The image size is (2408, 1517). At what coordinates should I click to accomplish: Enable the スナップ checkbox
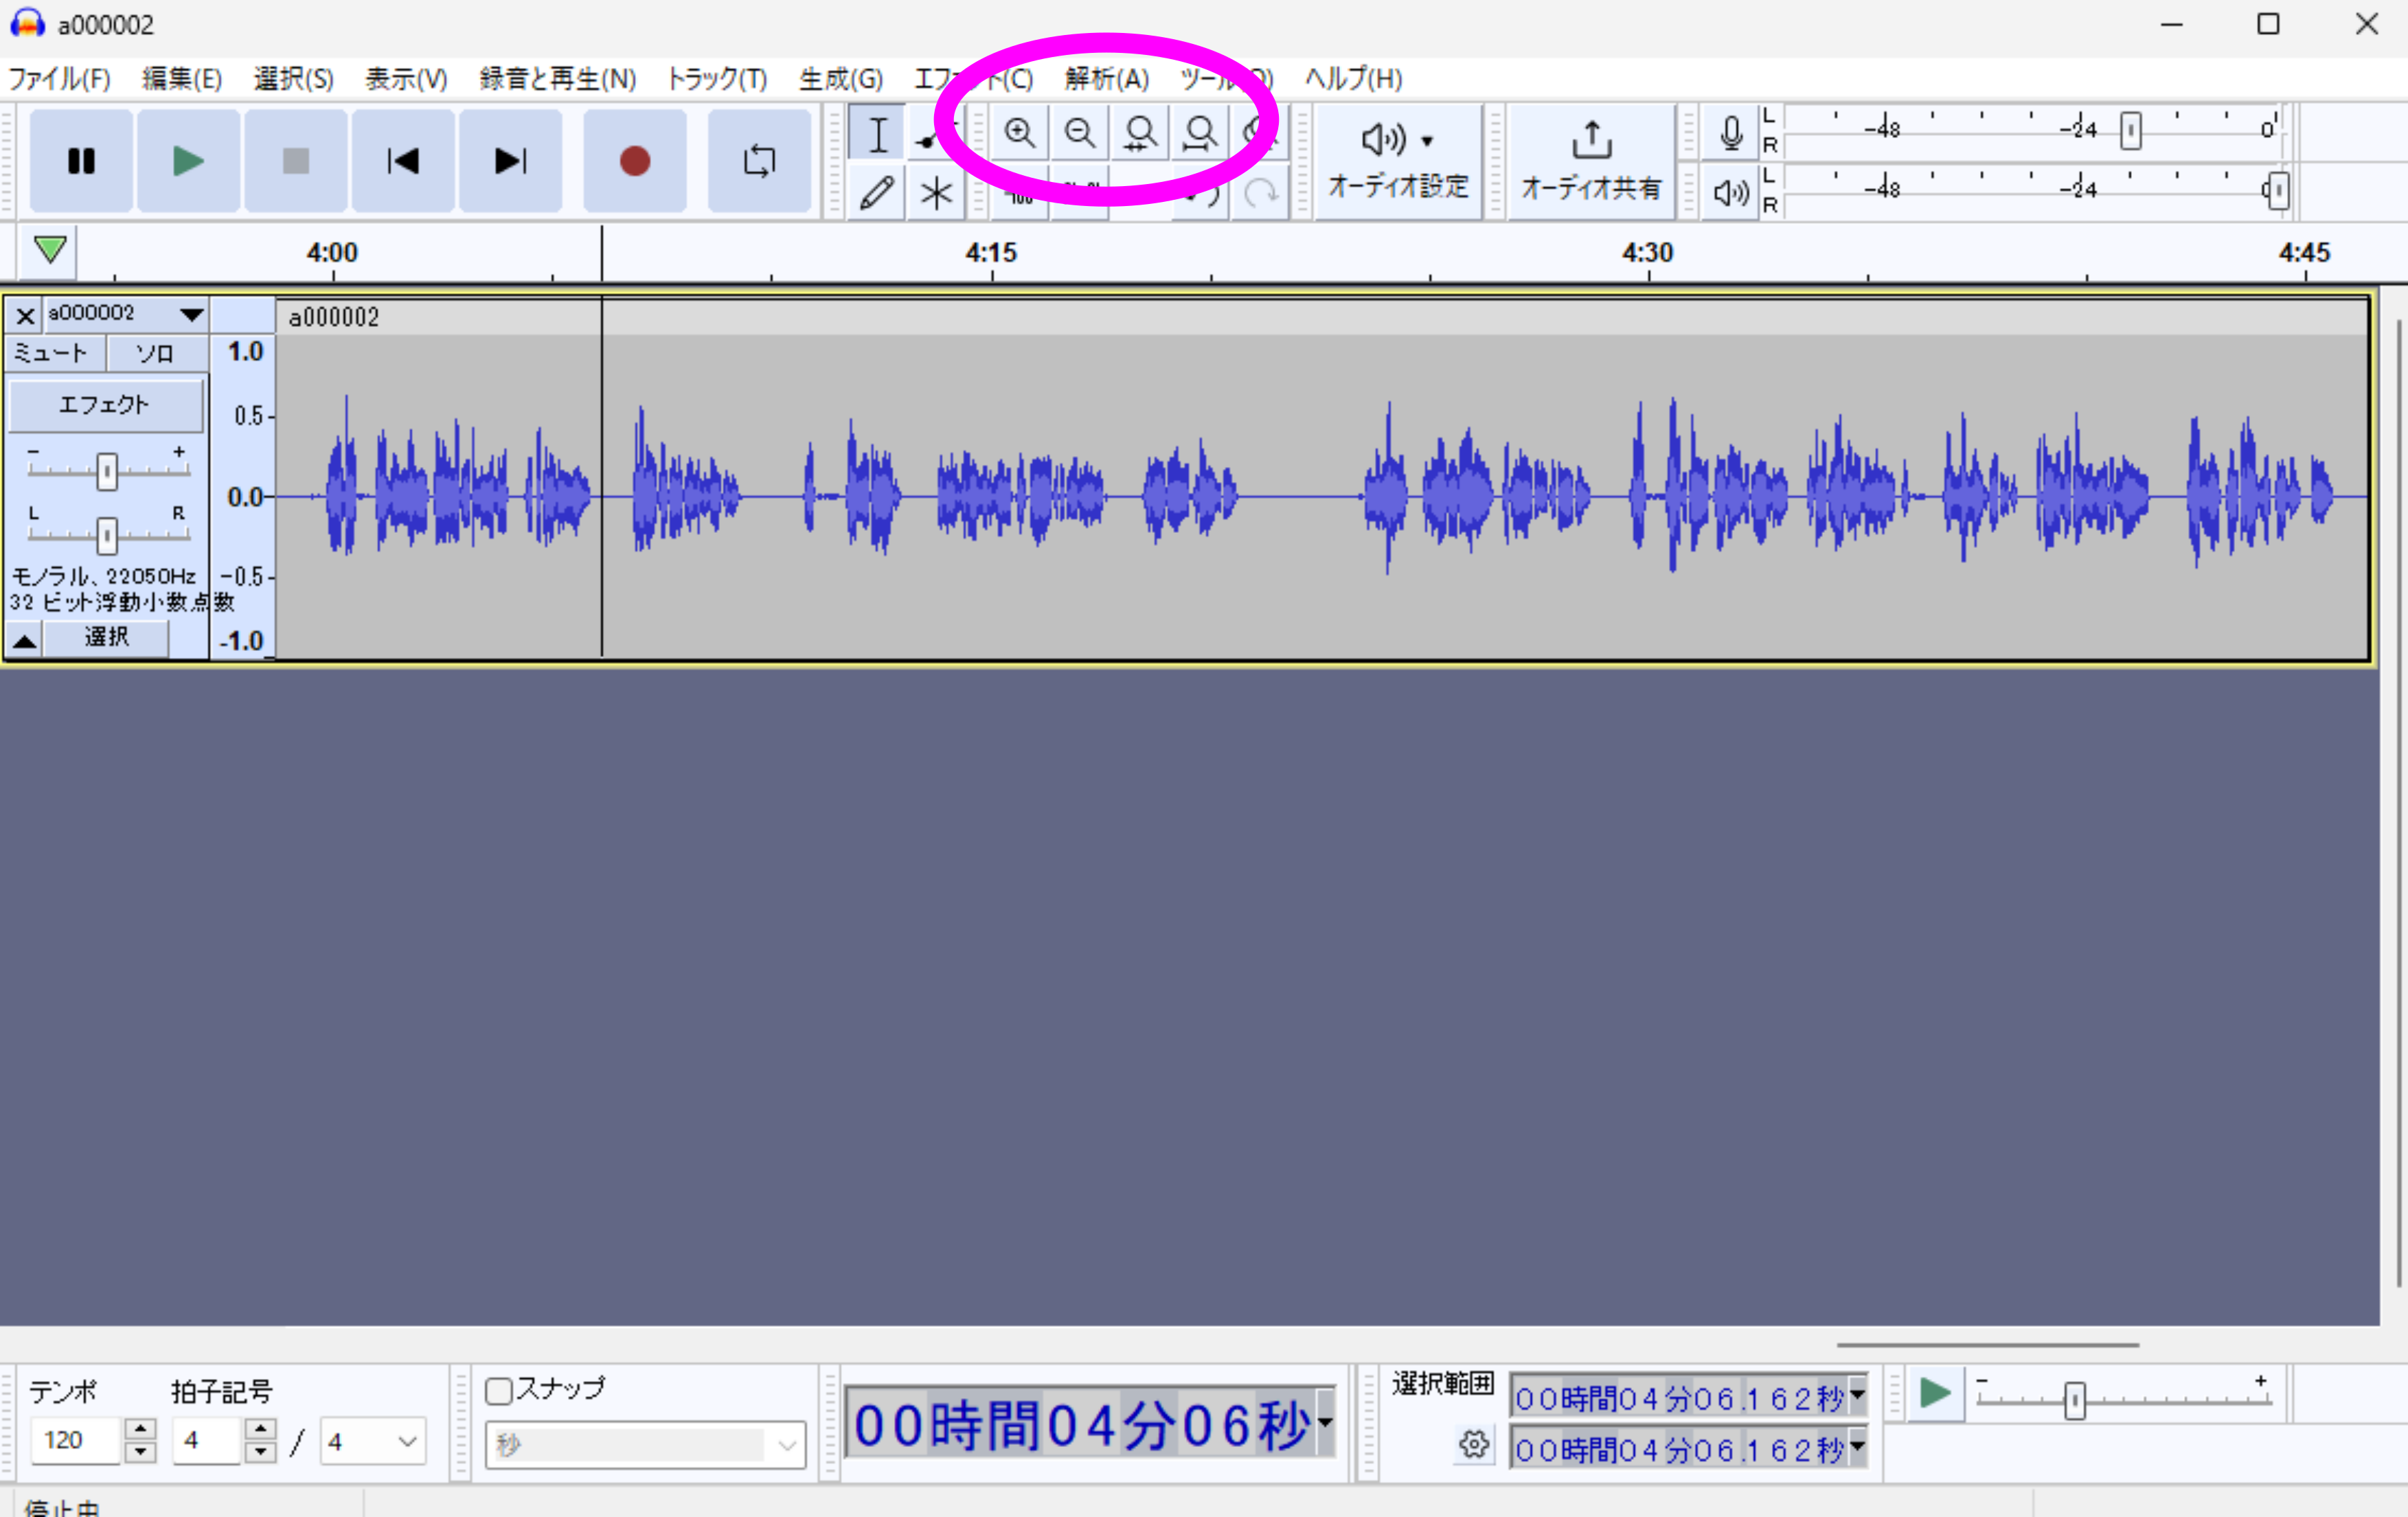498,1390
